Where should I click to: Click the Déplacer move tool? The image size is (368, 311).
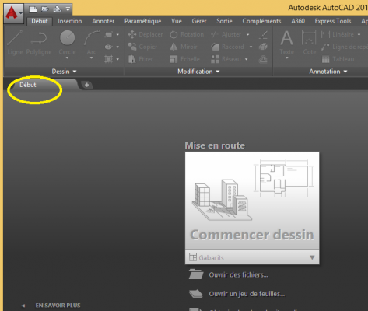click(x=145, y=34)
